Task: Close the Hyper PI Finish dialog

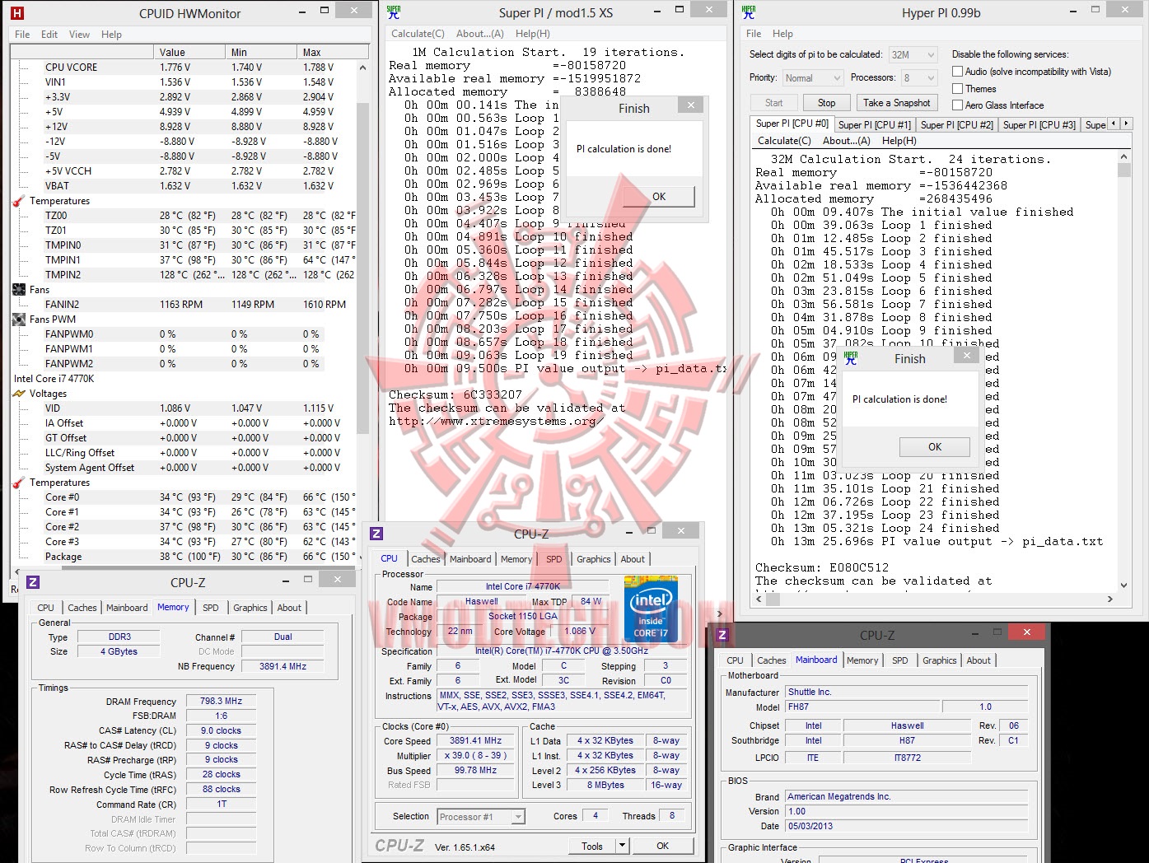Action: 967,356
